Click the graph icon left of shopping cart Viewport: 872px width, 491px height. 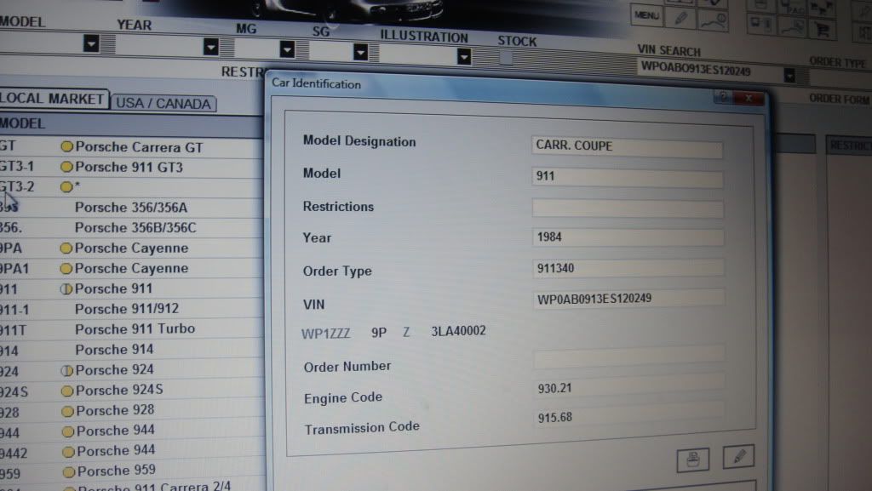point(792,26)
